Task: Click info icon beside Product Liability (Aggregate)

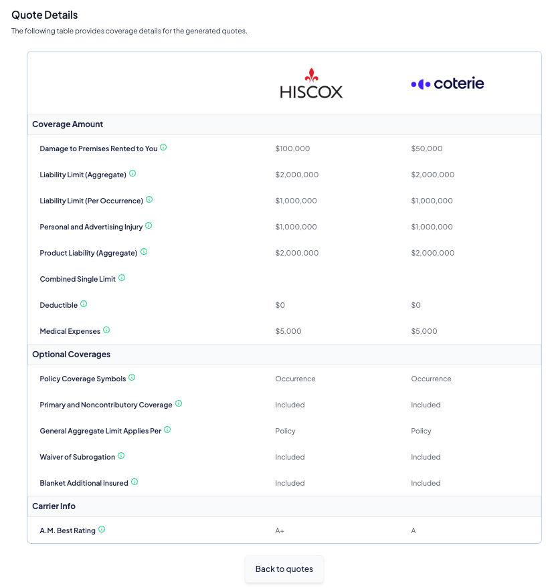Action: 144,252
